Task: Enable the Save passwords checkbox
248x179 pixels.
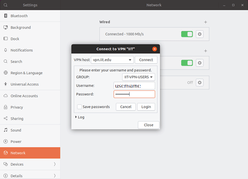Action: click(x=79, y=107)
